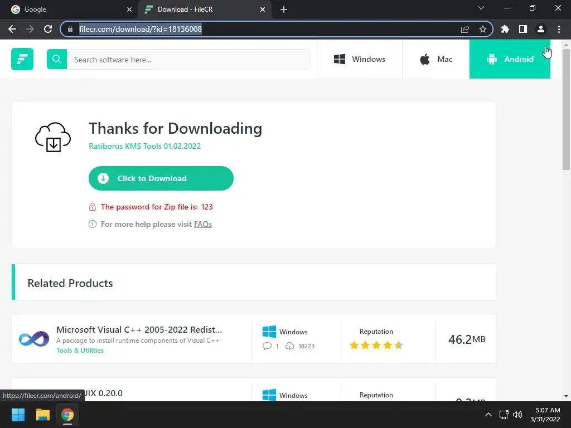This screenshot has height=428, width=571.
Task: Visit the FAQs link
Action: (x=203, y=224)
